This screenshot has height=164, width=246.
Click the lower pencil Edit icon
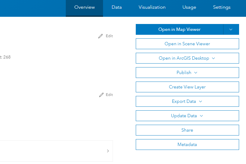[101, 95]
